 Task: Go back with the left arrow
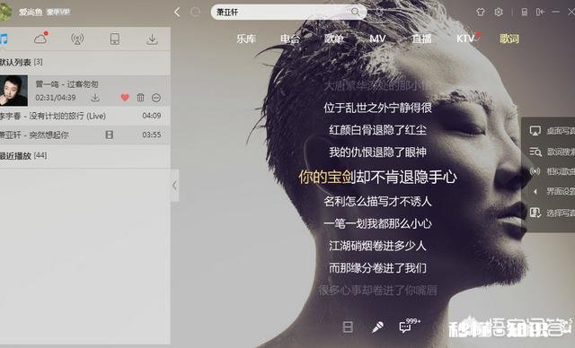177,12
